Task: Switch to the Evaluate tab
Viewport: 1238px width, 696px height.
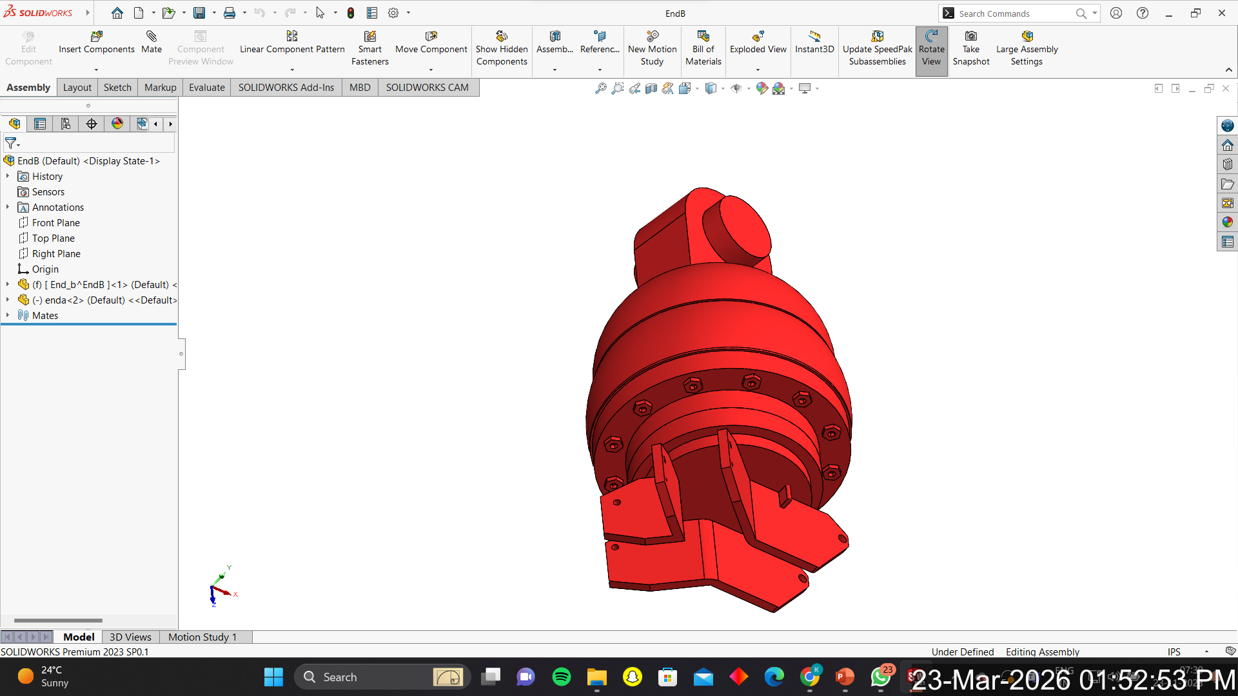Action: tap(206, 87)
